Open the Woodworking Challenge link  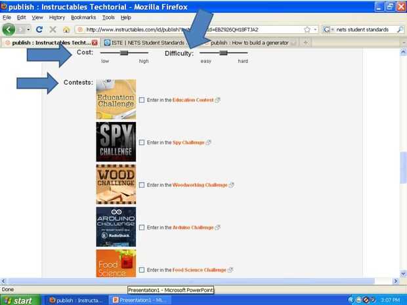pos(200,185)
